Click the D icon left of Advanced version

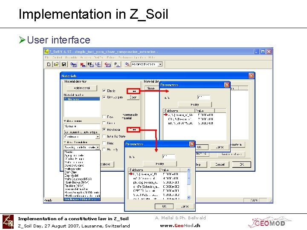[x=127, y=64]
